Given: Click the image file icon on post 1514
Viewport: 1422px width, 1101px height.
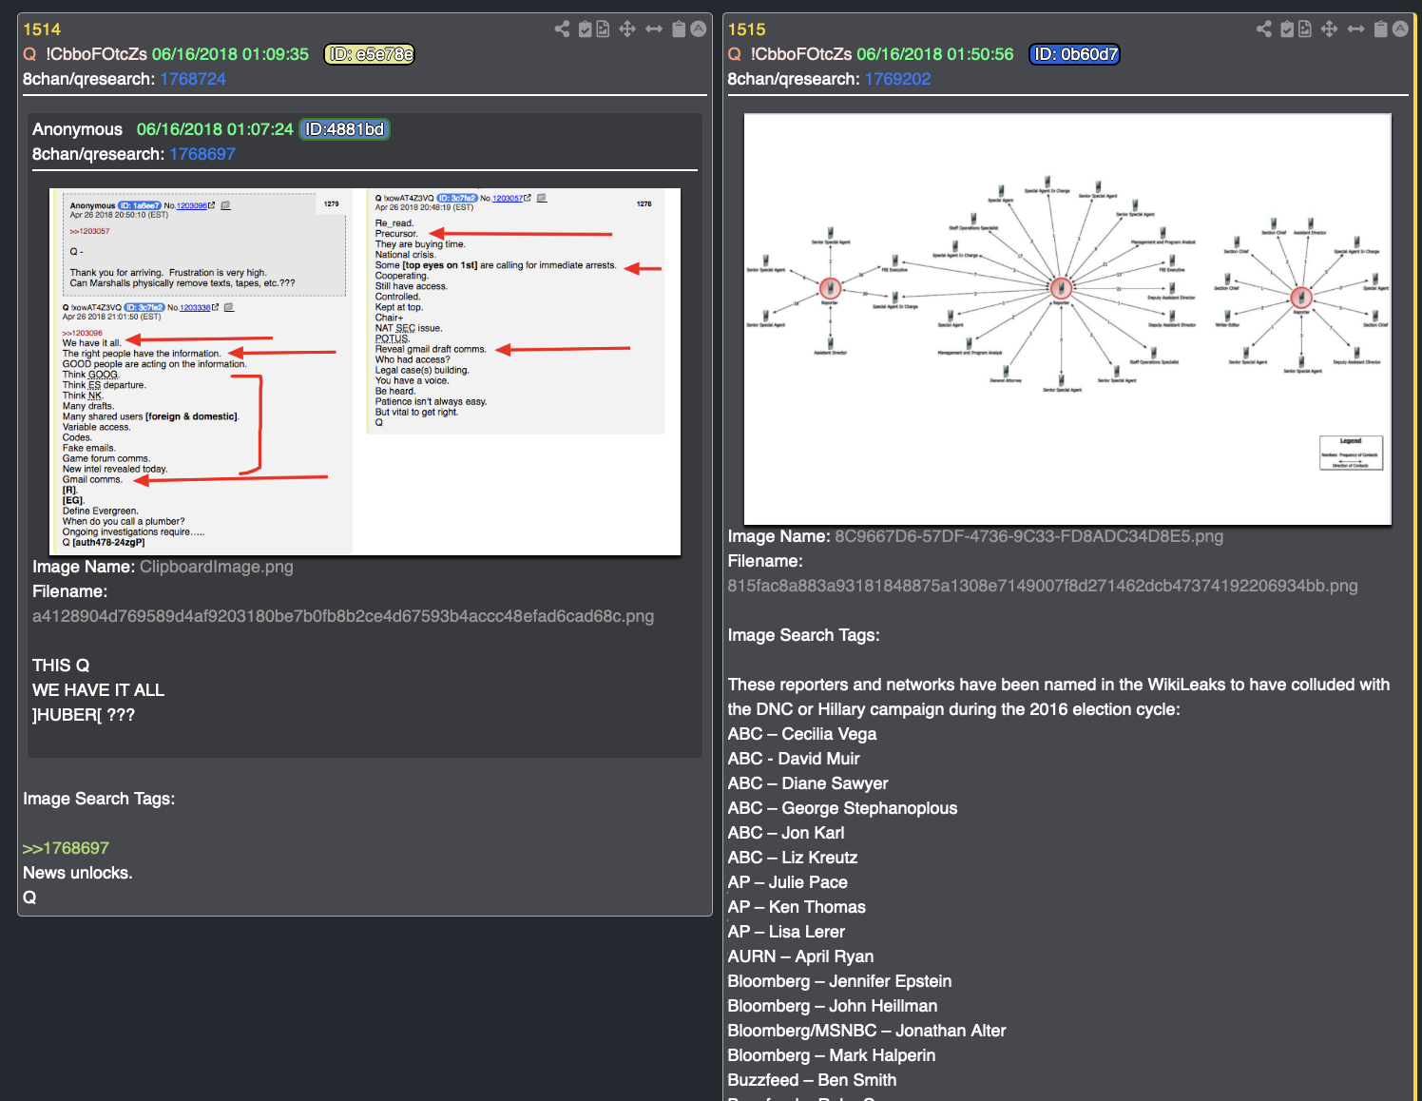Looking at the screenshot, I should 603,29.
